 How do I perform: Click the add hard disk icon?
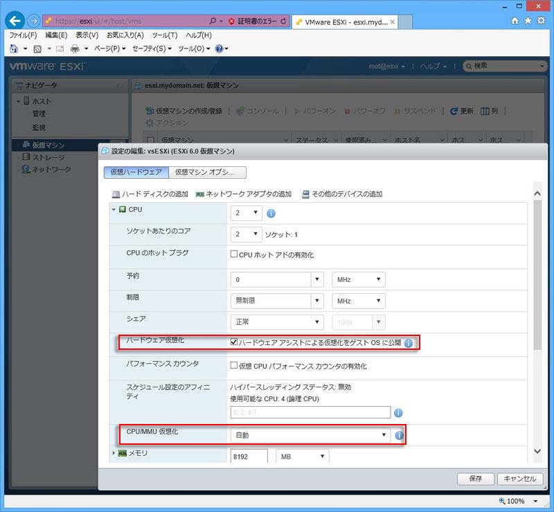coord(116,194)
